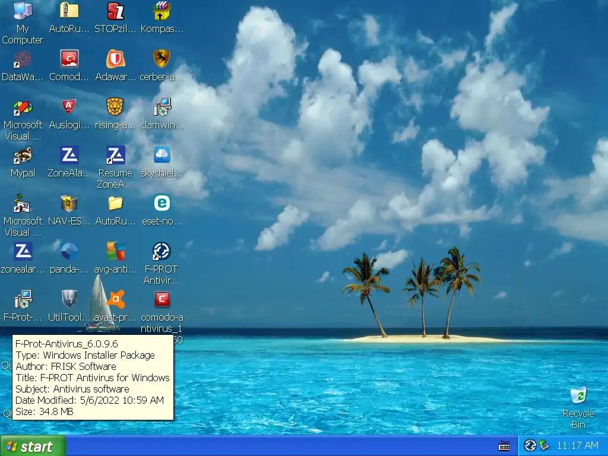608x456 pixels.
Task: Click the keyboard icon in the taskbar
Action: 504,446
